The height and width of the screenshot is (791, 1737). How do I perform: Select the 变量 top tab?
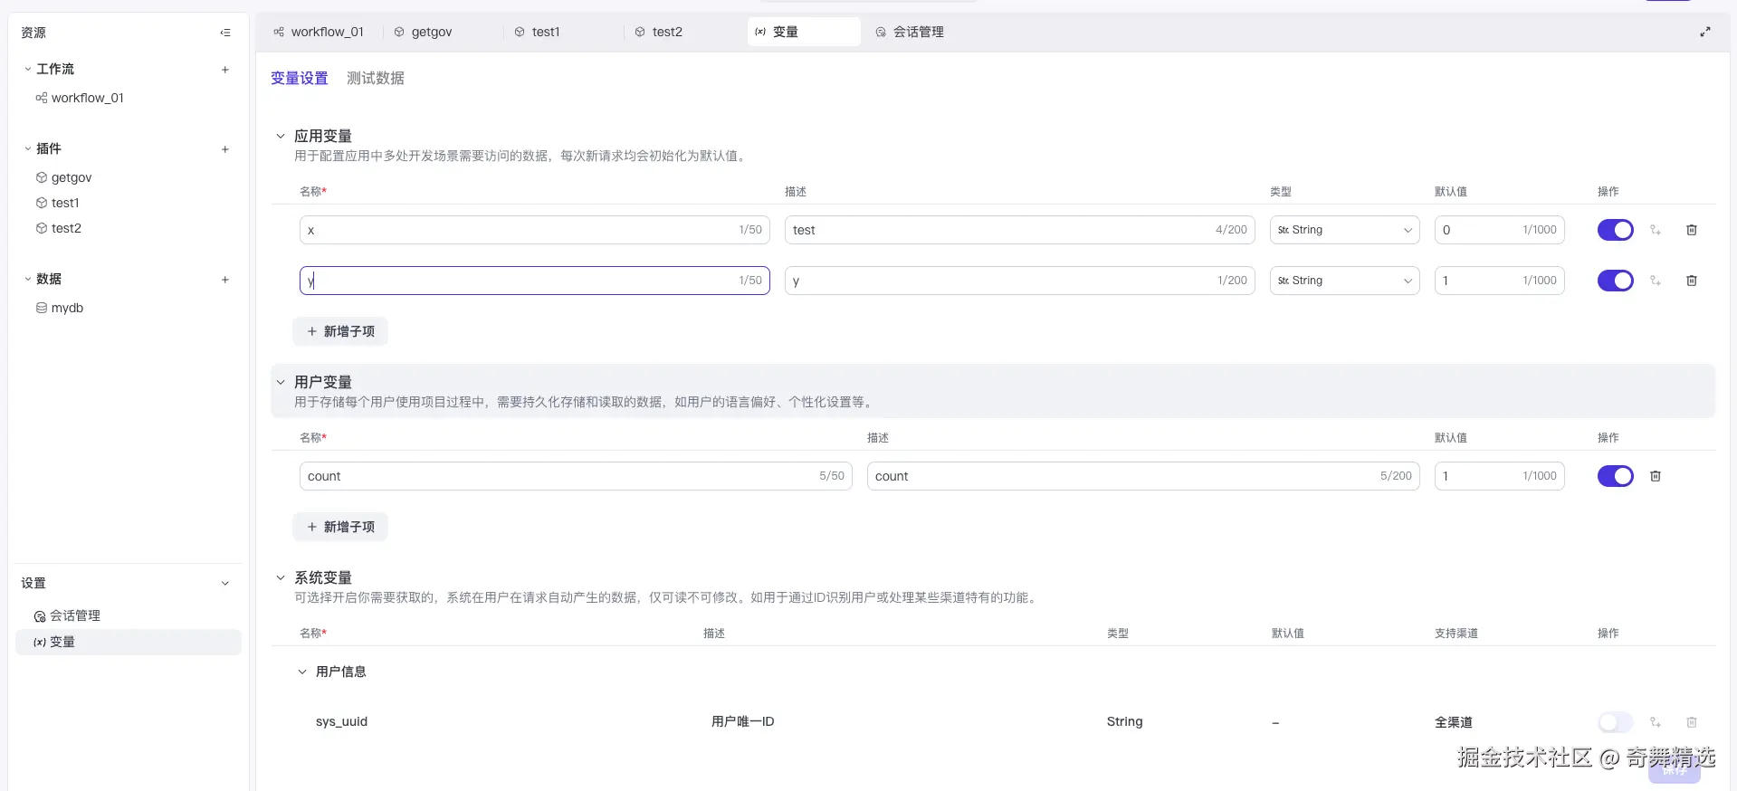click(x=803, y=32)
